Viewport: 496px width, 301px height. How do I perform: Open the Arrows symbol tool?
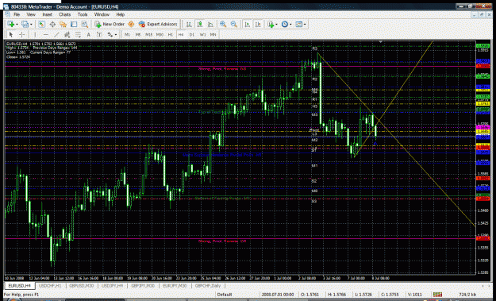[110, 34]
